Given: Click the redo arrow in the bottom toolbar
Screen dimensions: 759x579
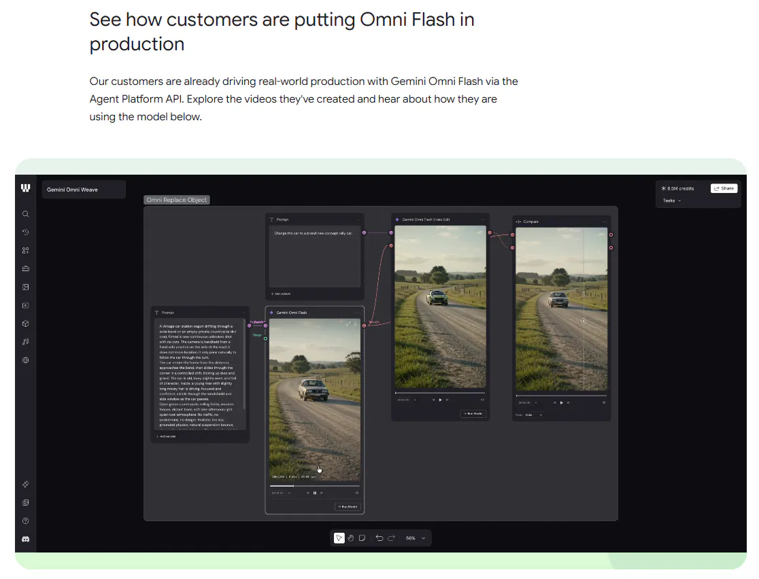Looking at the screenshot, I should [x=392, y=538].
